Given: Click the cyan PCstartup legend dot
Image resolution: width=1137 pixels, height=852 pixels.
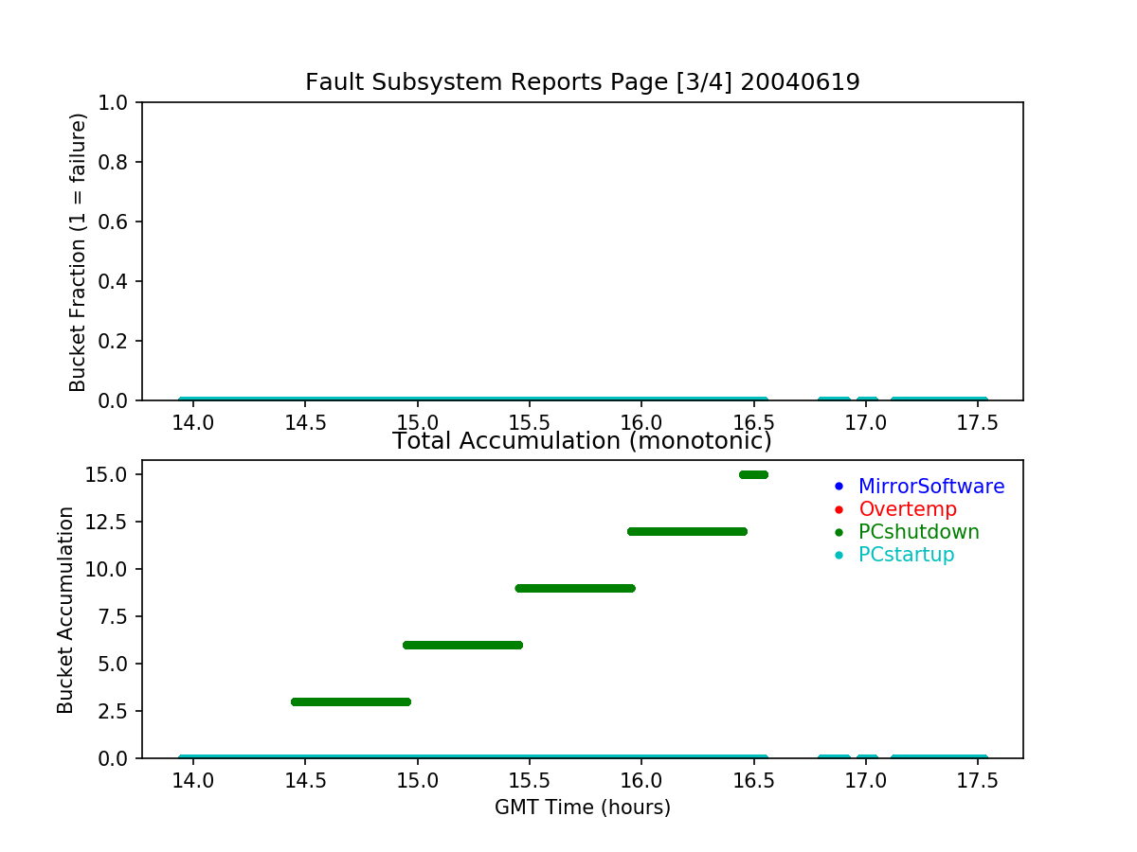Looking at the screenshot, I should 838,555.
